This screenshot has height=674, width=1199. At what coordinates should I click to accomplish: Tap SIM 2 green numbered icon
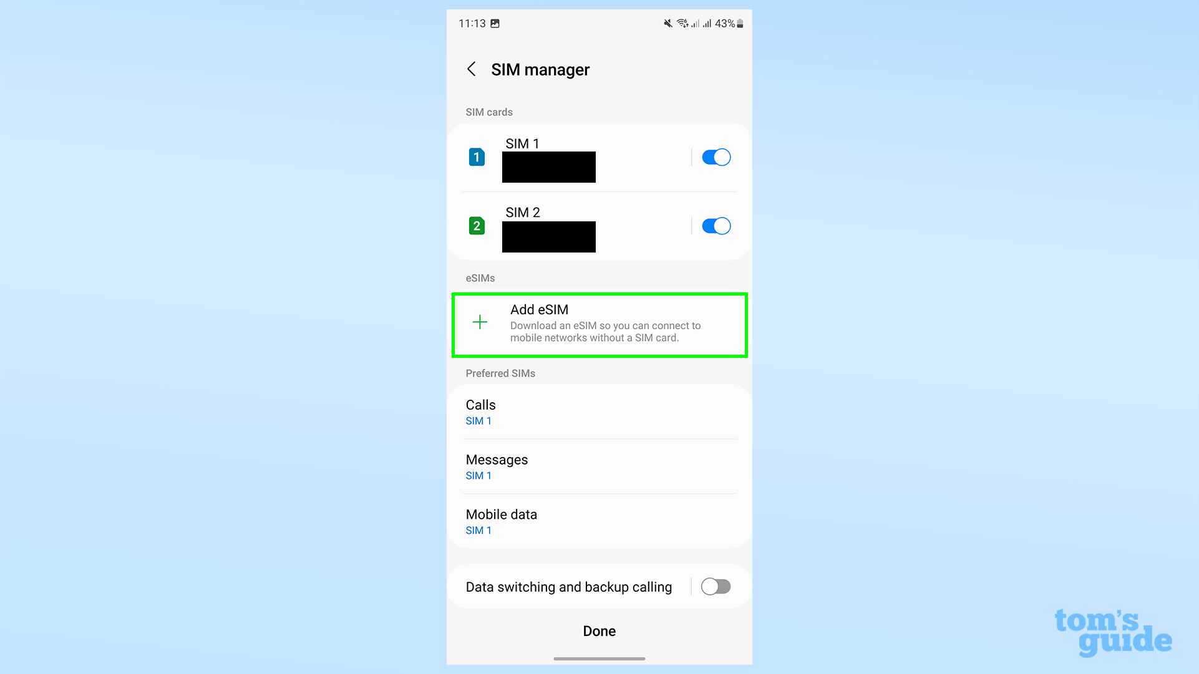point(476,226)
